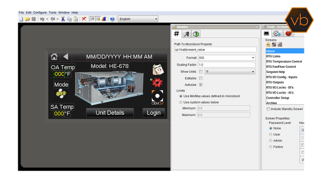Open the Configure menu
This screenshot has height=181, width=322.
(40, 13)
